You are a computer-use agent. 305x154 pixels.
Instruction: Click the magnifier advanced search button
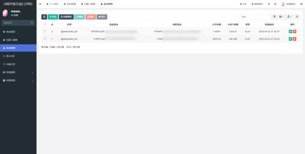pyautogui.click(x=297, y=17)
